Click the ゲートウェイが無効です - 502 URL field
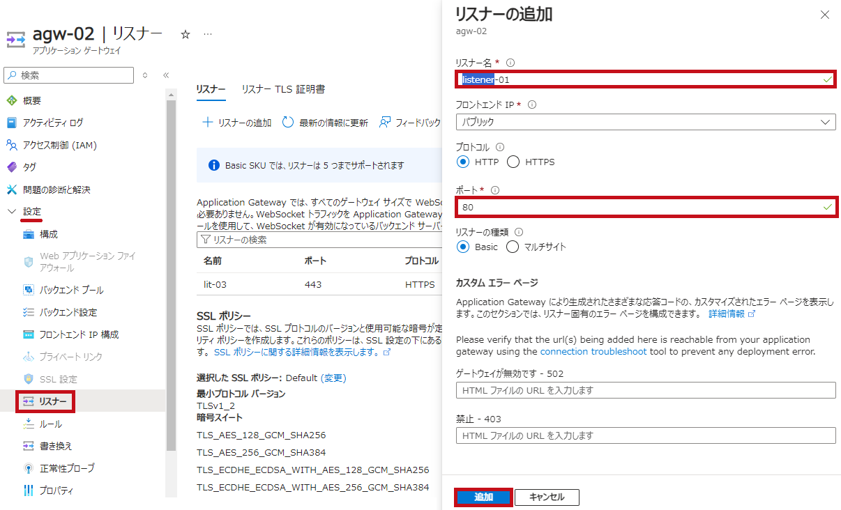This screenshot has height=510, width=841. [646, 390]
